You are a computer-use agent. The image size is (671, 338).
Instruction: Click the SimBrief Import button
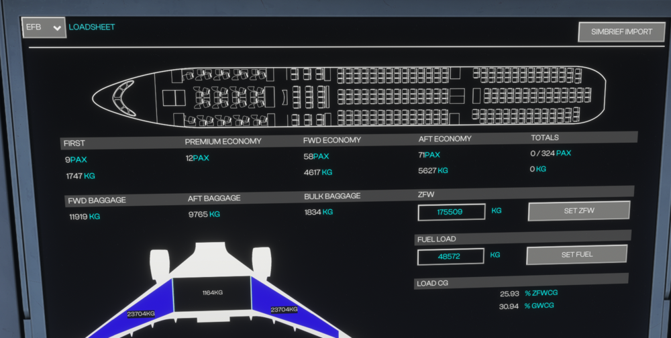pyautogui.click(x=621, y=32)
